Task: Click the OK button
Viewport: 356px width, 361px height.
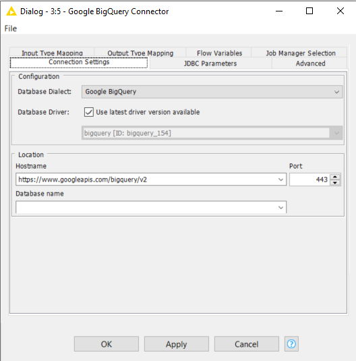Action: (x=107, y=344)
